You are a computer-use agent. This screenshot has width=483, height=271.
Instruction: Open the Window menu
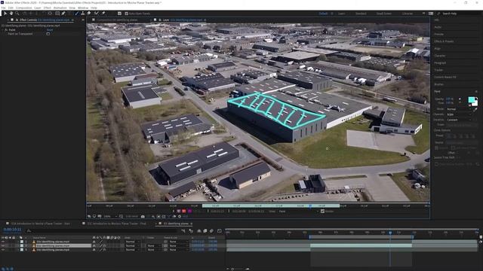tap(83, 8)
